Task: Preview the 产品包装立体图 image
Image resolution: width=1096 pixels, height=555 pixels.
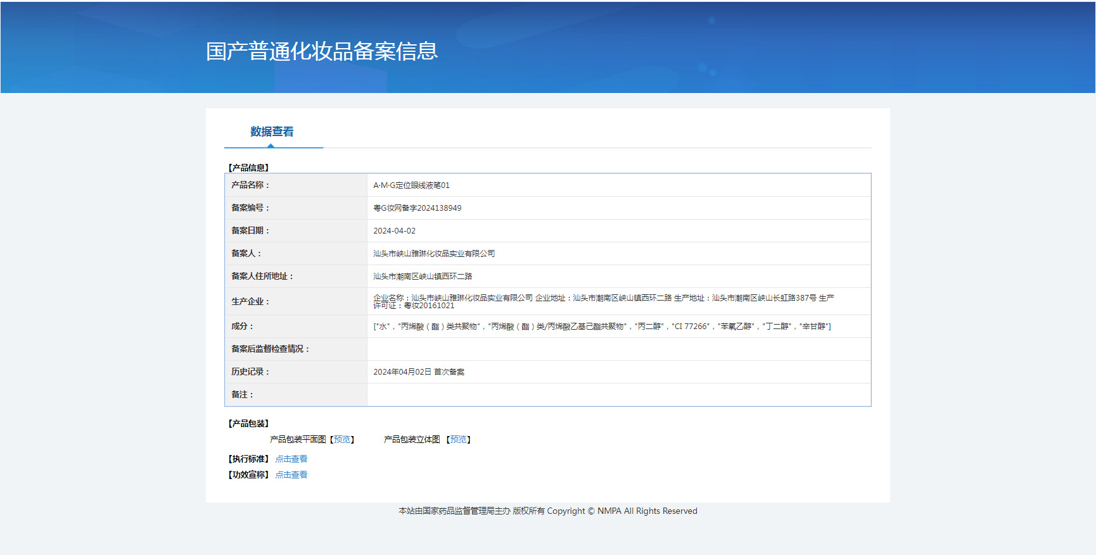Action: 458,439
